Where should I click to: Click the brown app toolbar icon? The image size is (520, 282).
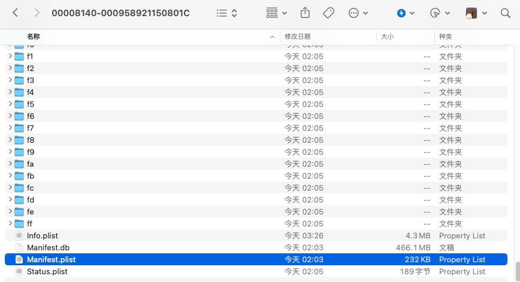[471, 13]
